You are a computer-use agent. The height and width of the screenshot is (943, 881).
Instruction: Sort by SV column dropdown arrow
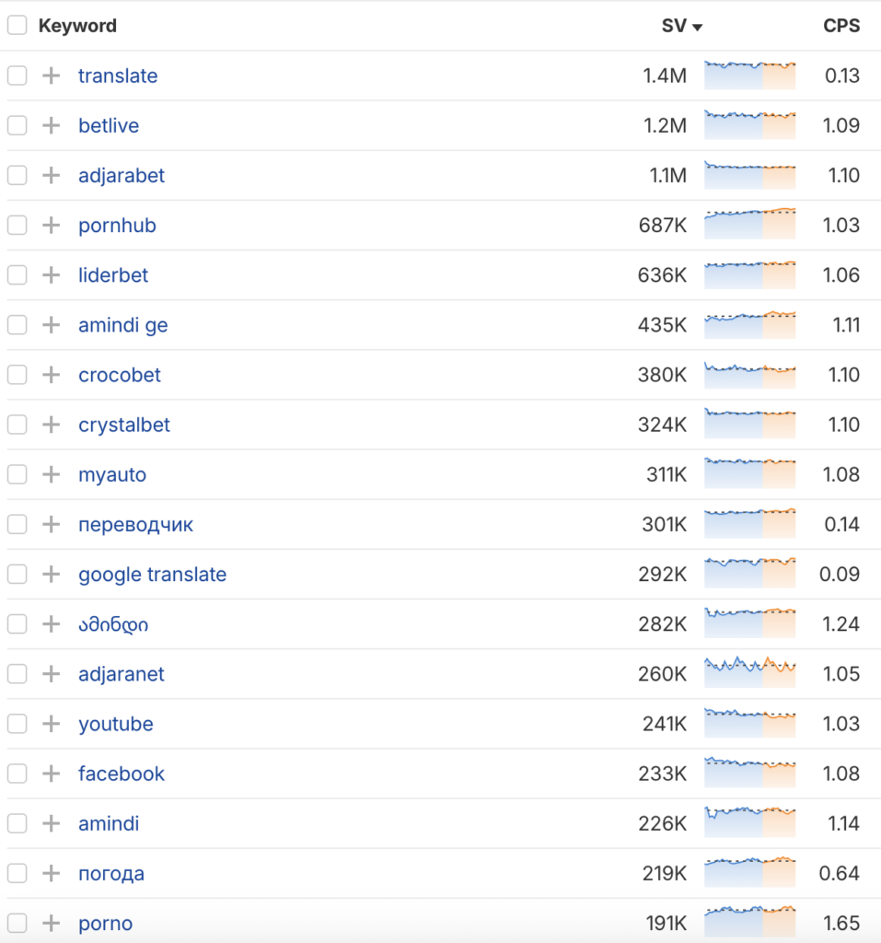pyautogui.click(x=697, y=27)
